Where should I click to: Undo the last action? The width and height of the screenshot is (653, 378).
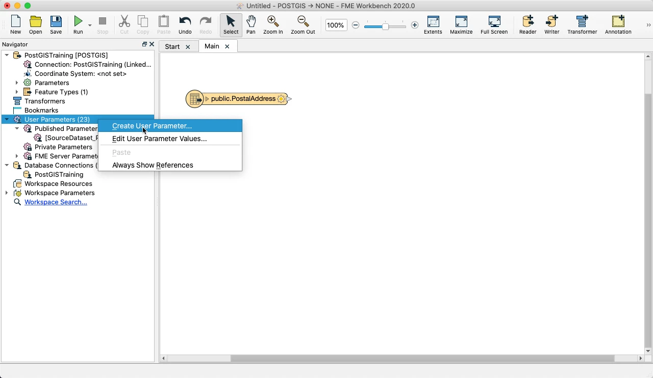185,24
